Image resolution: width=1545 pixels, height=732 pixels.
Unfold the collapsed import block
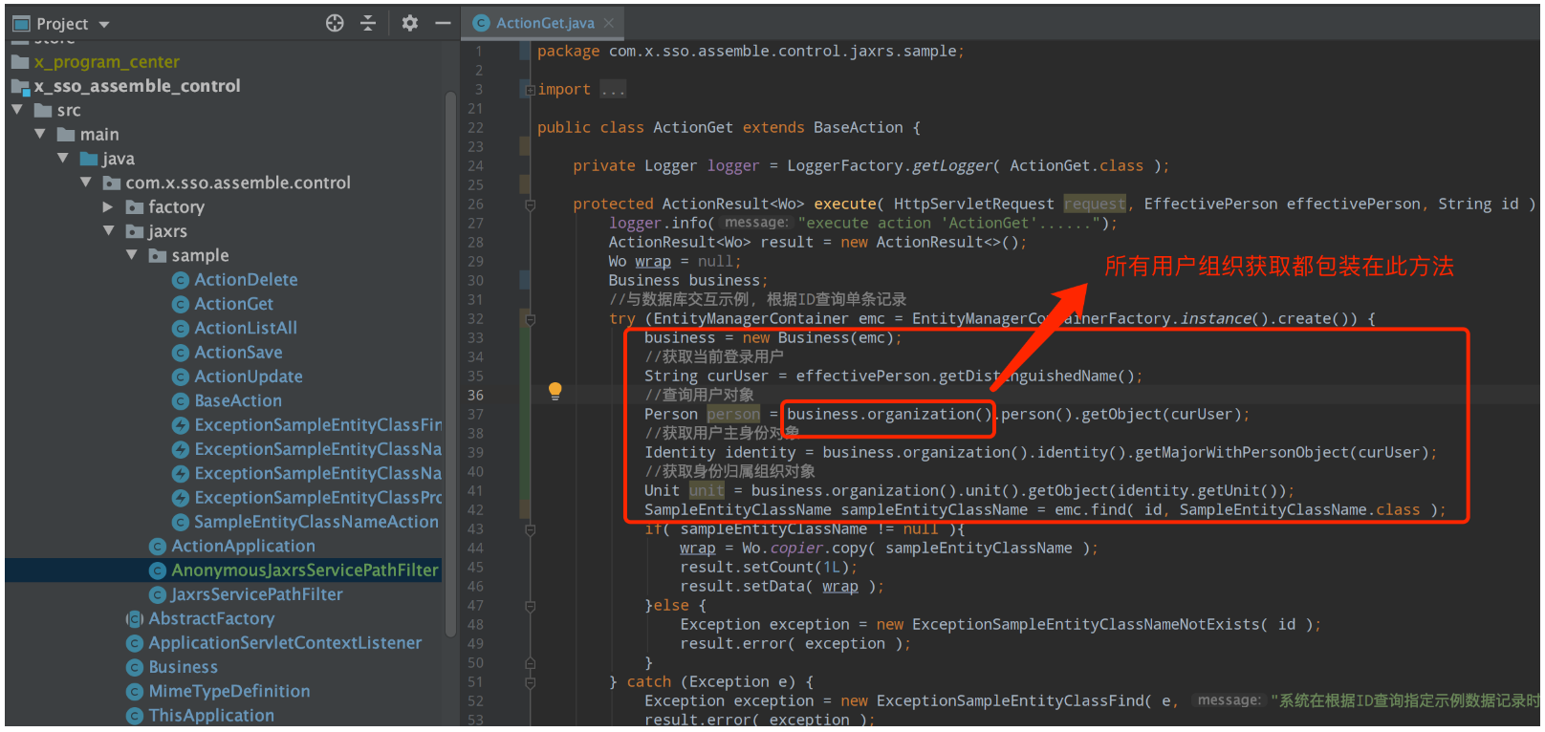(x=530, y=90)
